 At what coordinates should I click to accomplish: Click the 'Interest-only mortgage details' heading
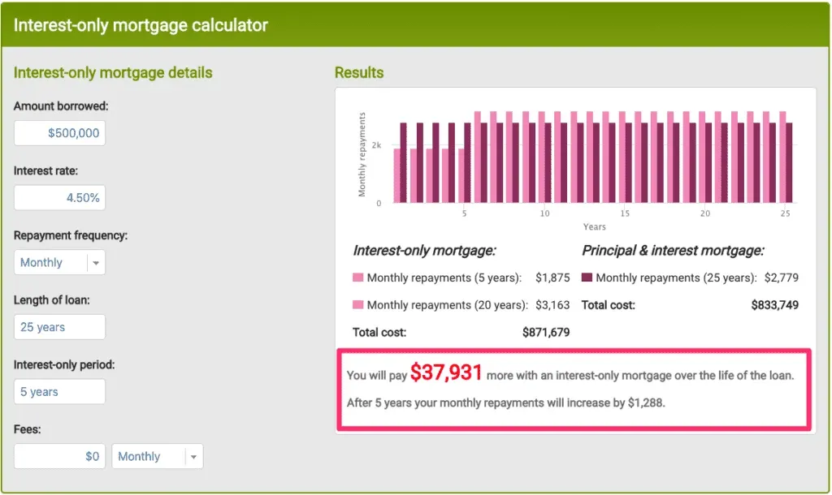coord(113,72)
